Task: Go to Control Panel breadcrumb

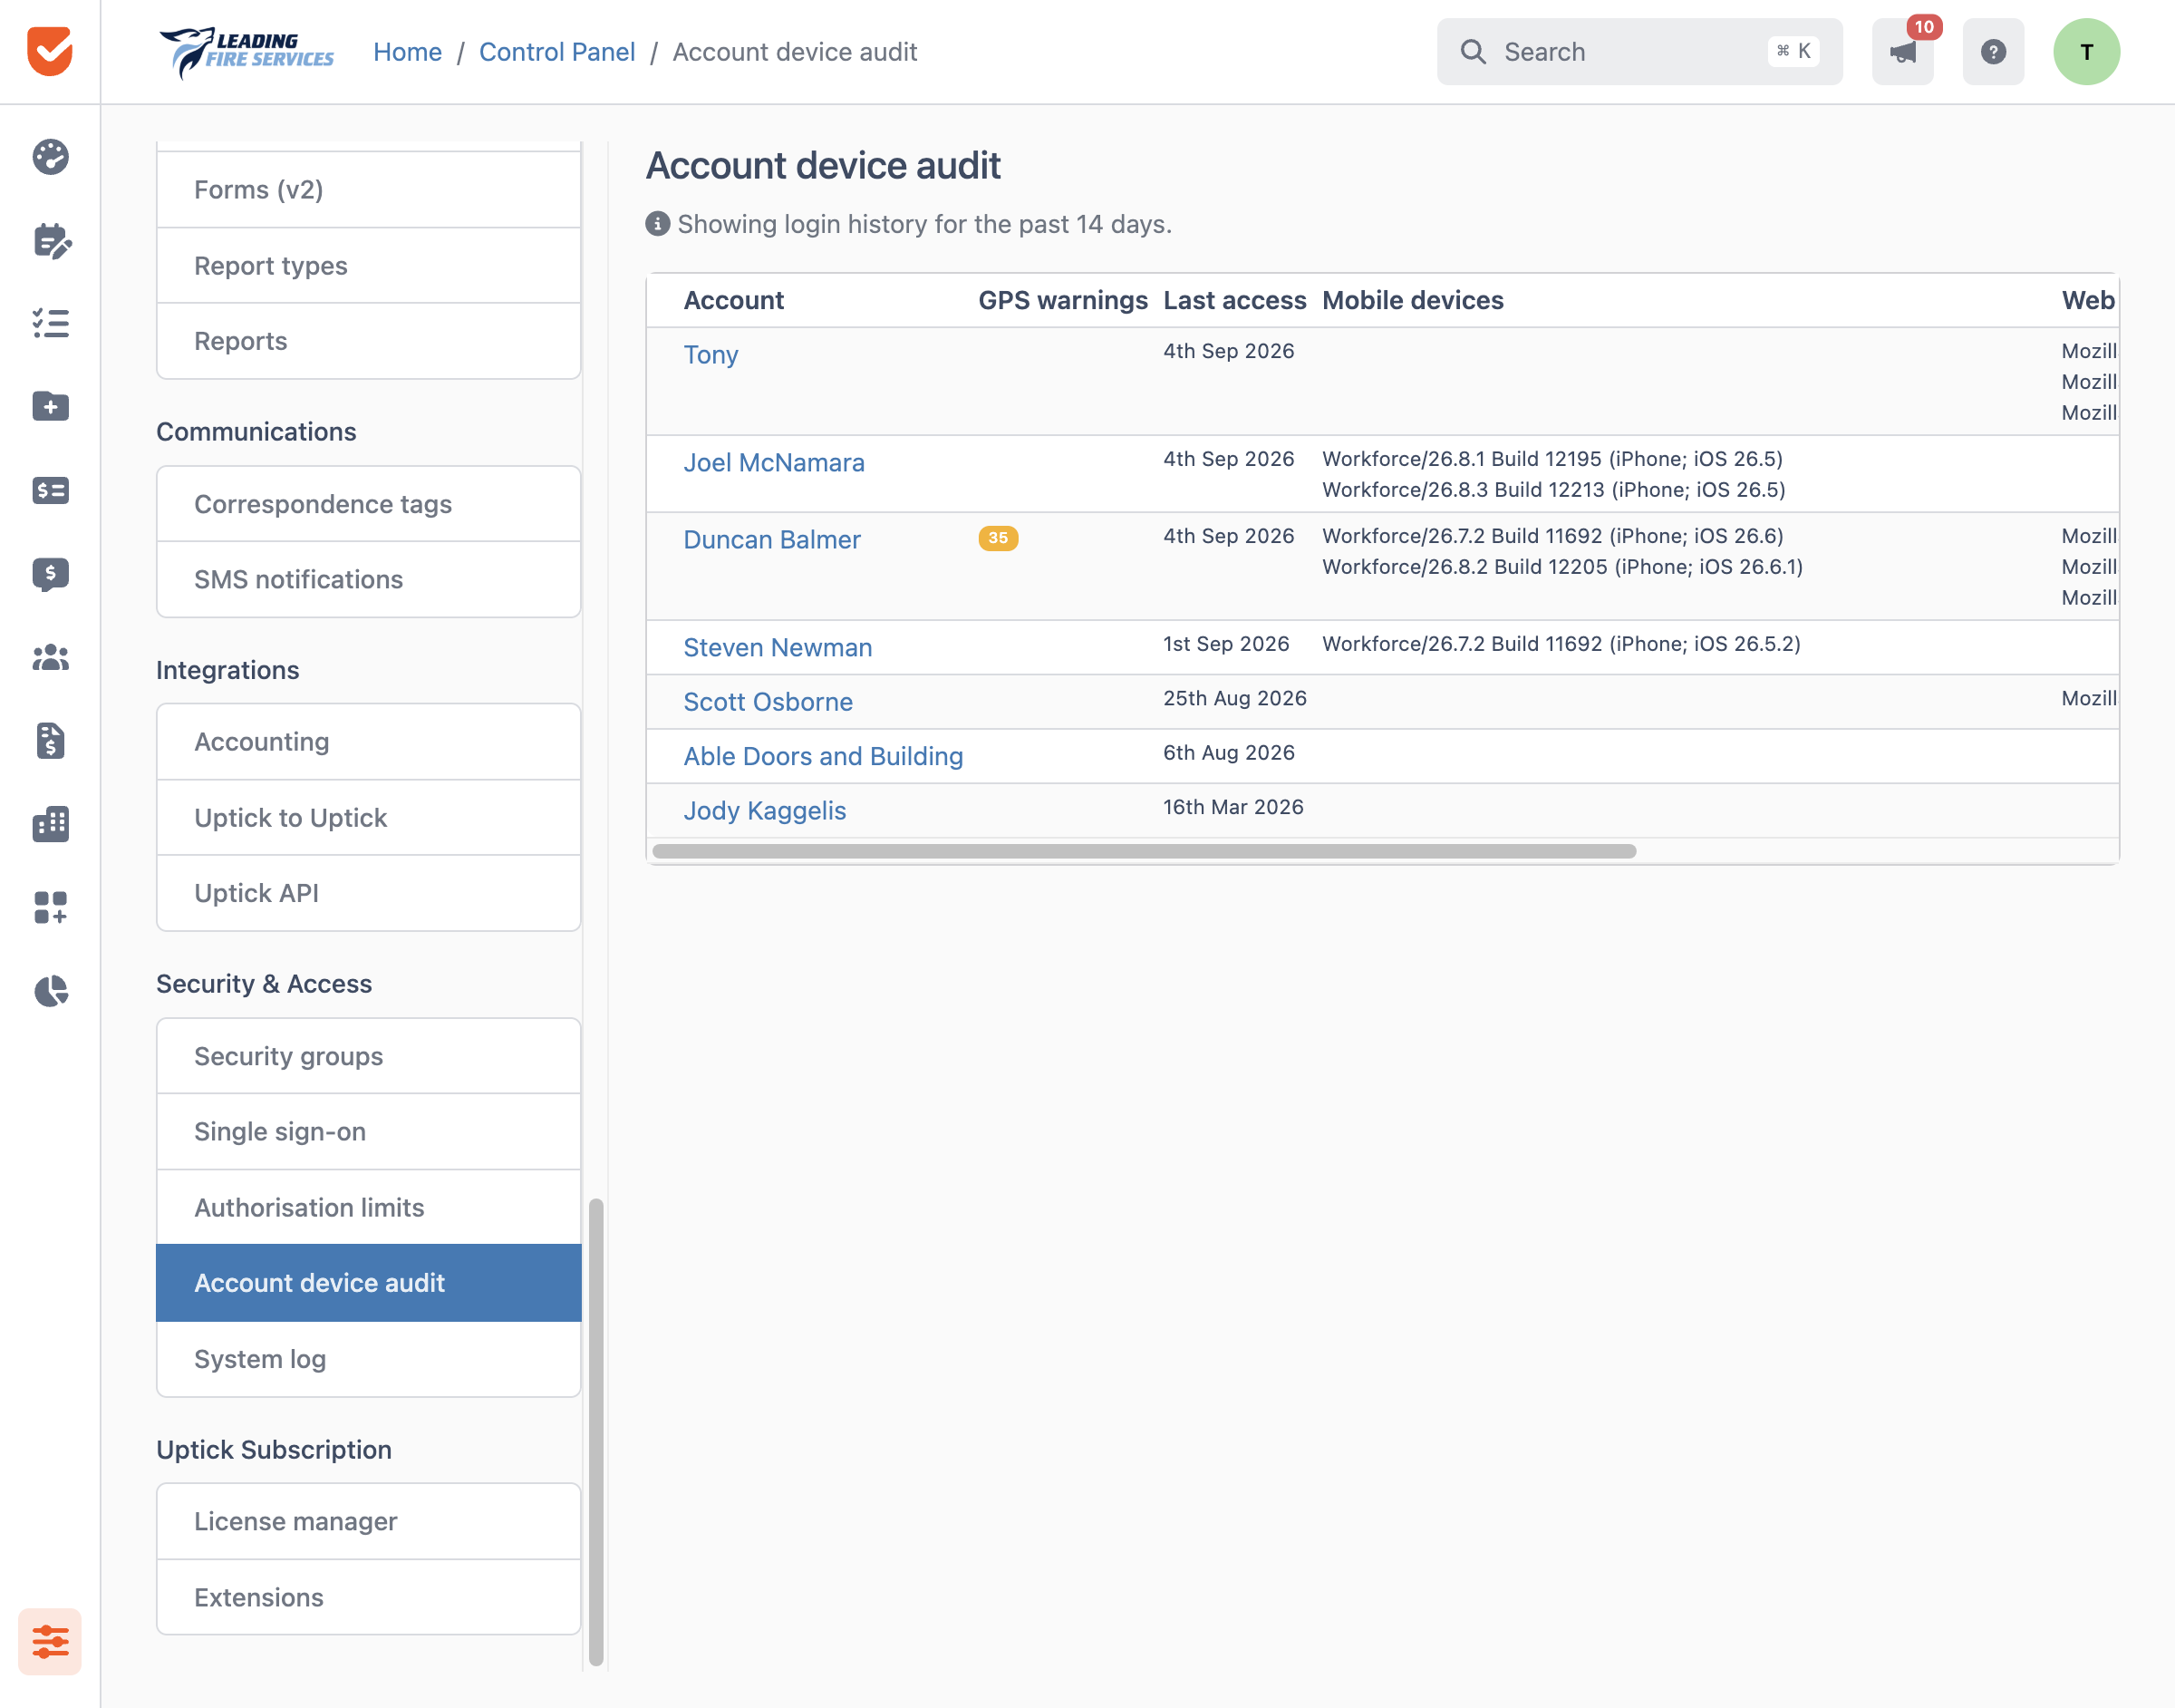Action: (x=556, y=52)
